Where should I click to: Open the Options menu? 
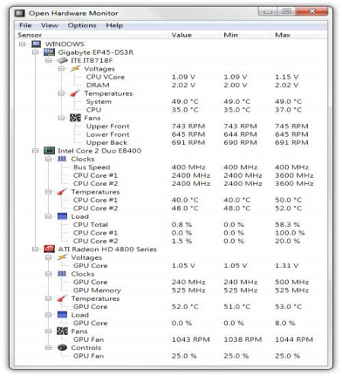pyautogui.click(x=82, y=25)
